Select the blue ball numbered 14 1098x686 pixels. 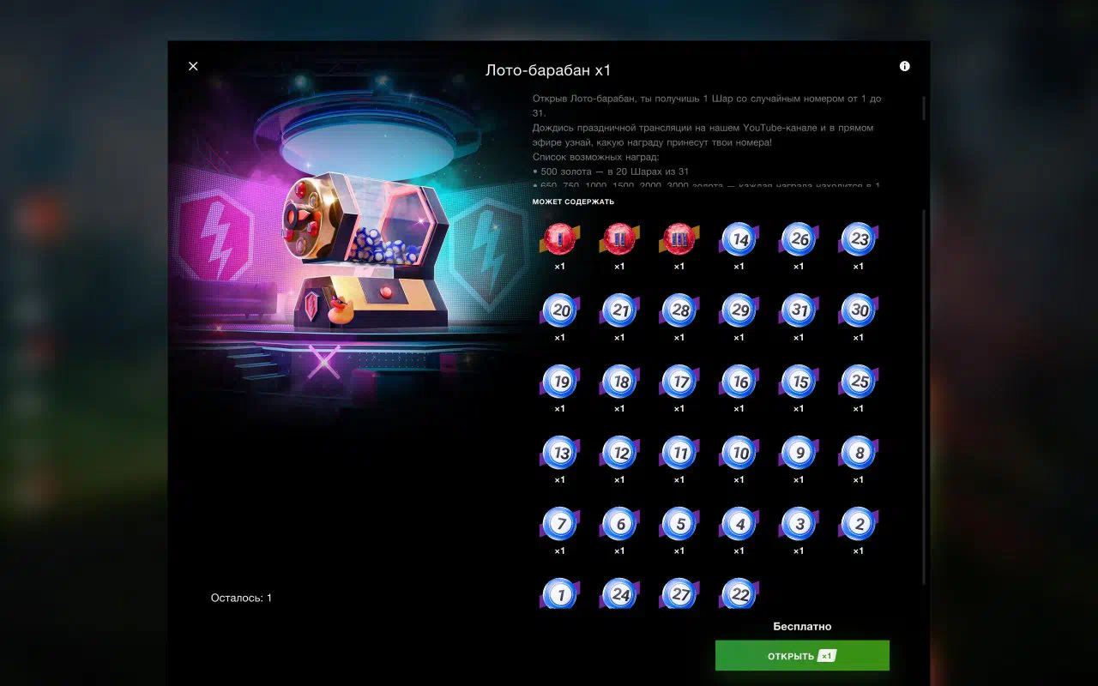point(739,239)
